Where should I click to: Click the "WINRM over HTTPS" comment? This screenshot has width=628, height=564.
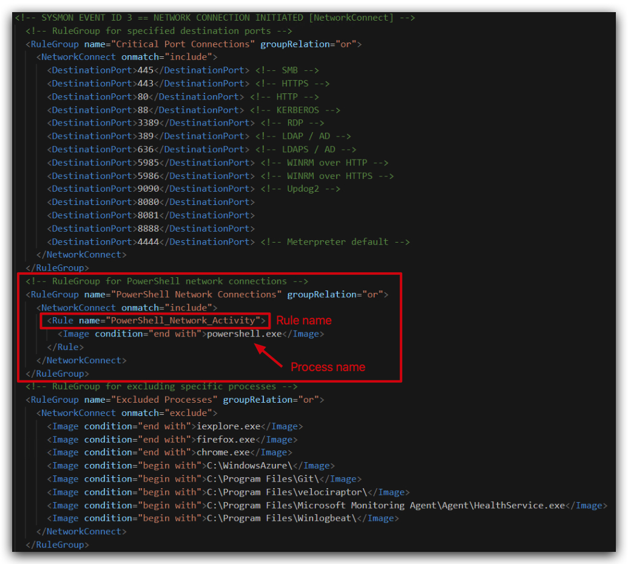pos(327,176)
